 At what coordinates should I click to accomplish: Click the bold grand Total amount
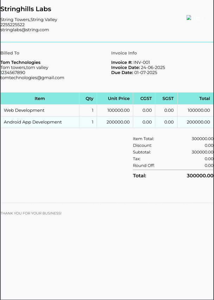pos(200,176)
